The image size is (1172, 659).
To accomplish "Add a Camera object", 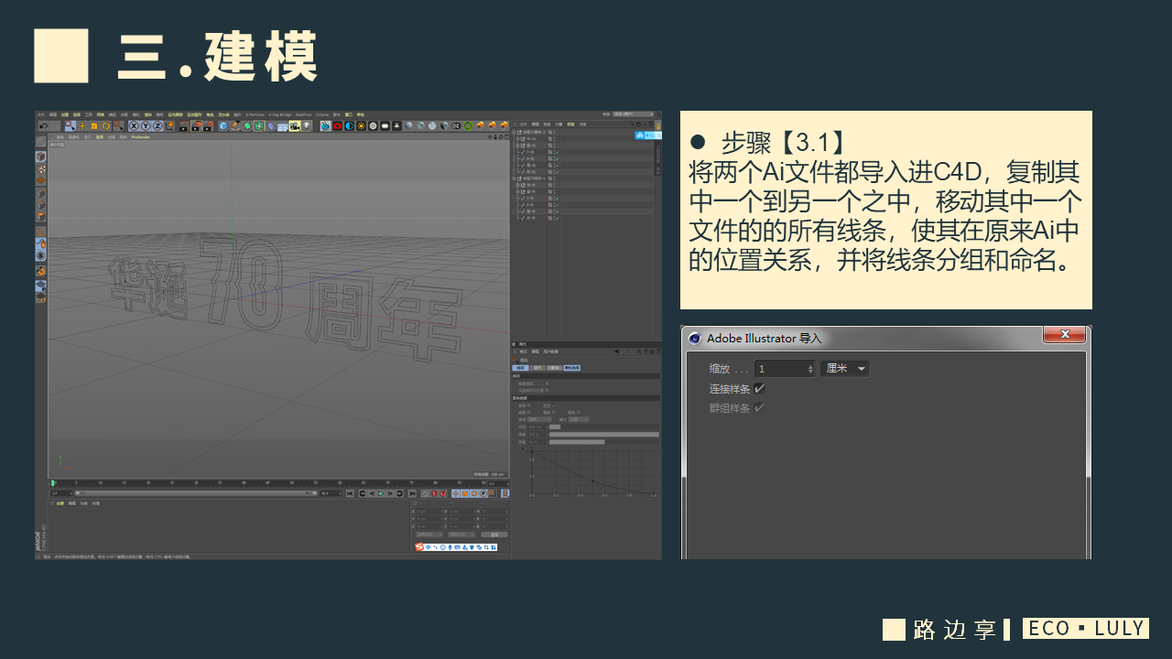I will pyautogui.click(x=294, y=126).
